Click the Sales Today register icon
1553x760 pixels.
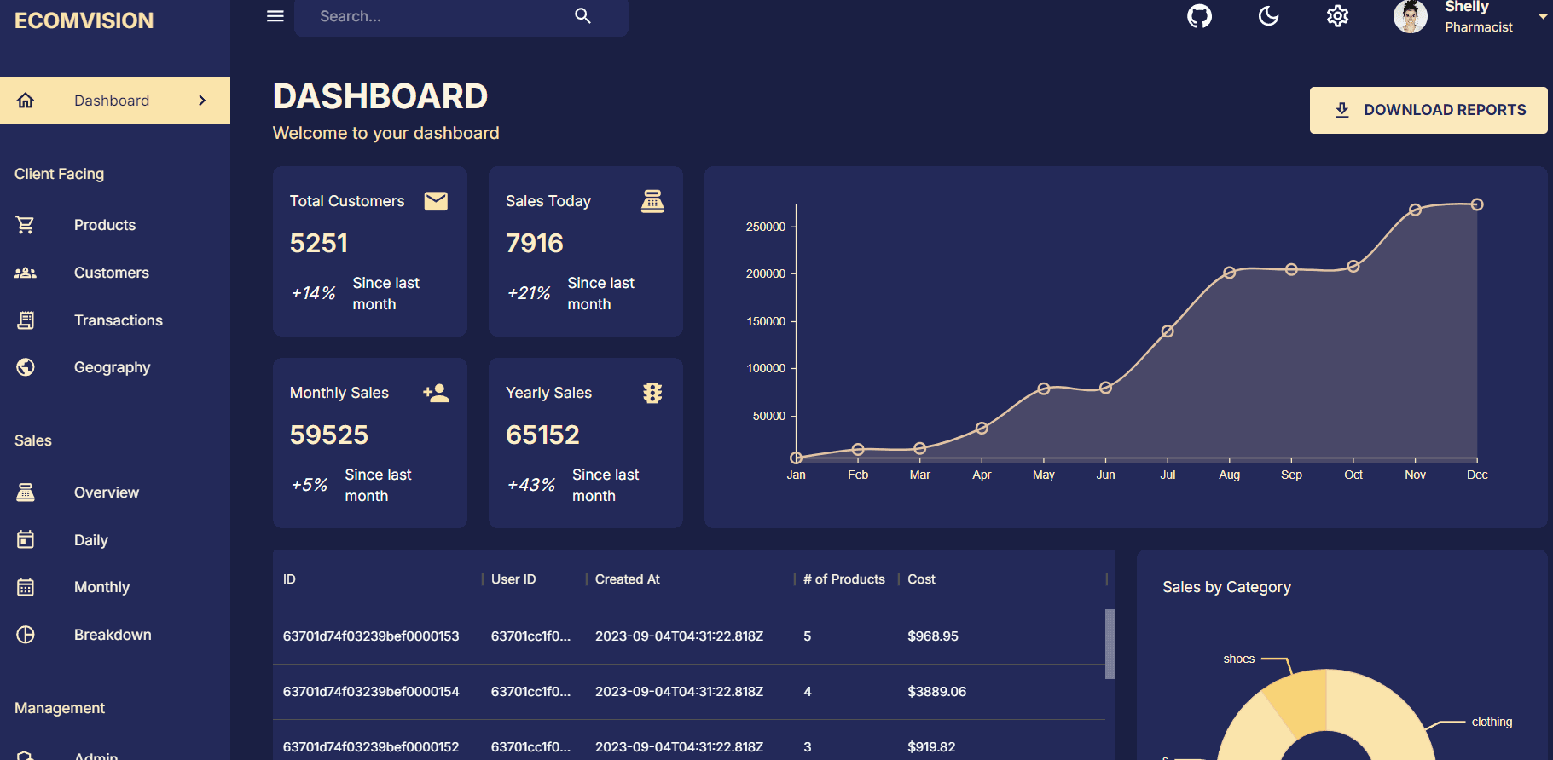click(652, 201)
